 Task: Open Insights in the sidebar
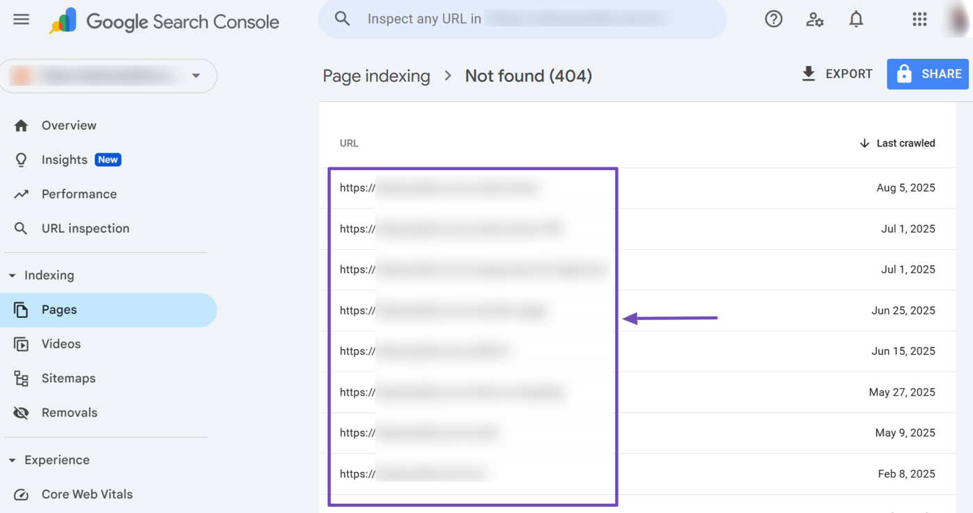65,160
